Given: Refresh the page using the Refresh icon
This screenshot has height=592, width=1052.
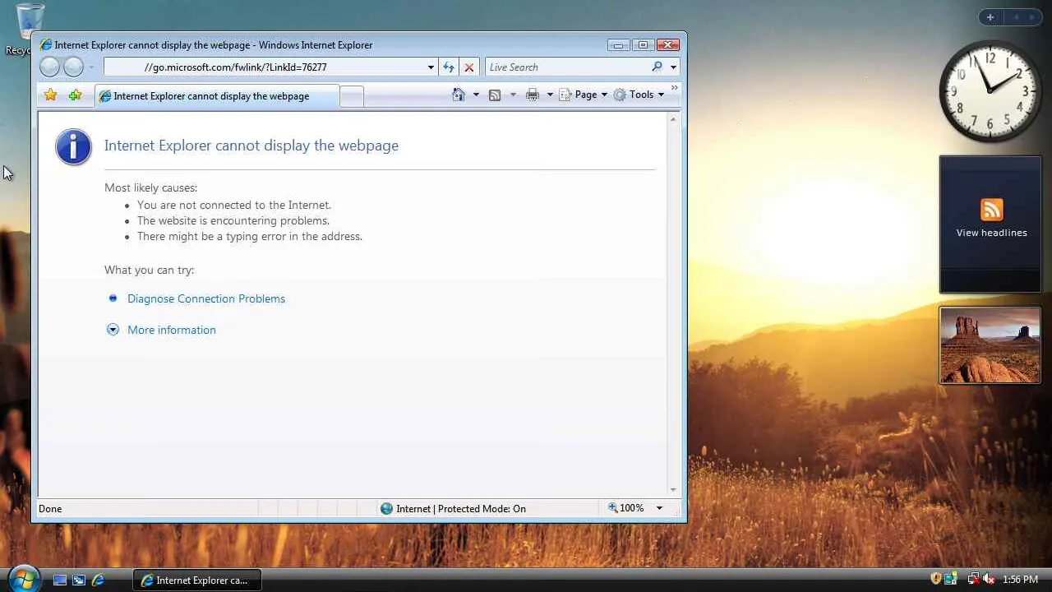Looking at the screenshot, I should [449, 67].
